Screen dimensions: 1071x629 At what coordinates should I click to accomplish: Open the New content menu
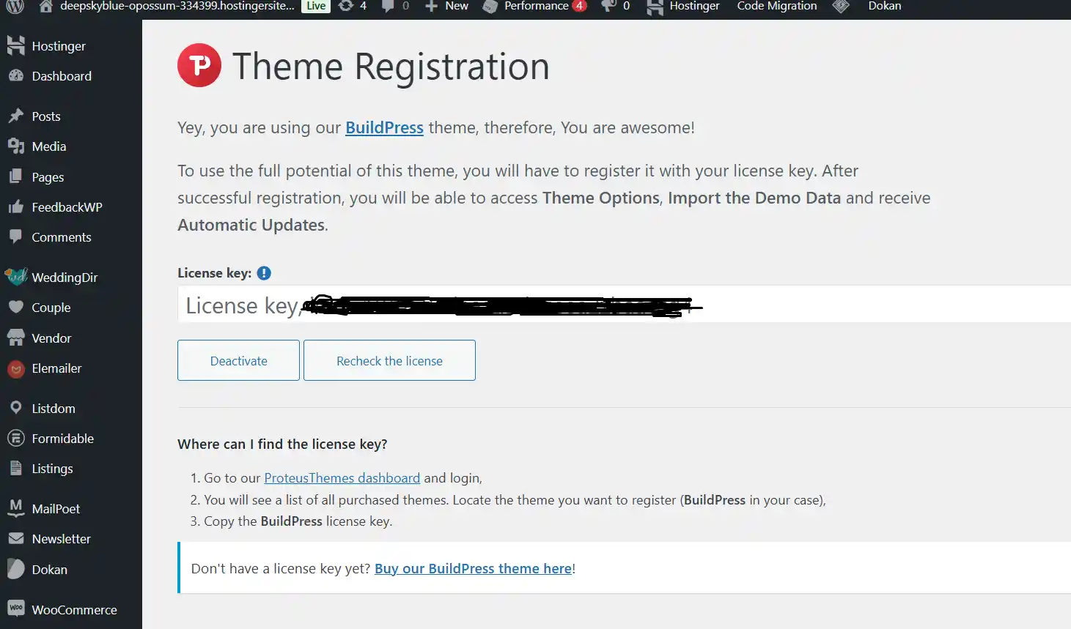tap(456, 6)
